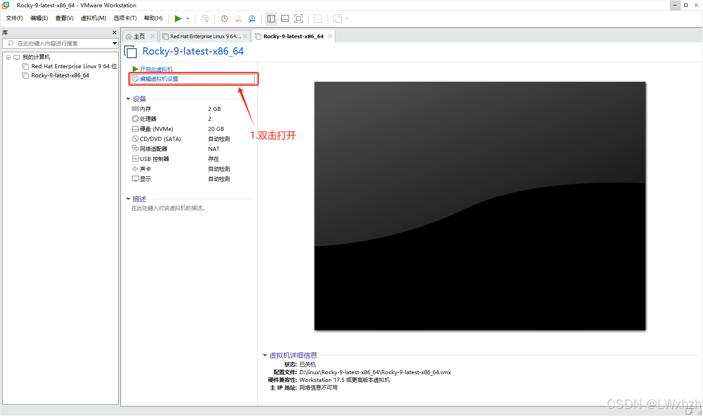Viewport: 703px width, 416px height.
Task: Click the green power-on play button in toolbar
Action: (x=178, y=19)
